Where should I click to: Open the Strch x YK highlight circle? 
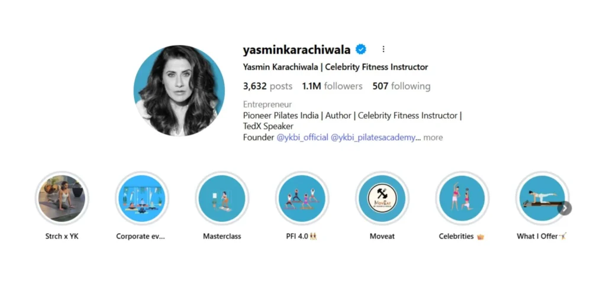click(62, 198)
